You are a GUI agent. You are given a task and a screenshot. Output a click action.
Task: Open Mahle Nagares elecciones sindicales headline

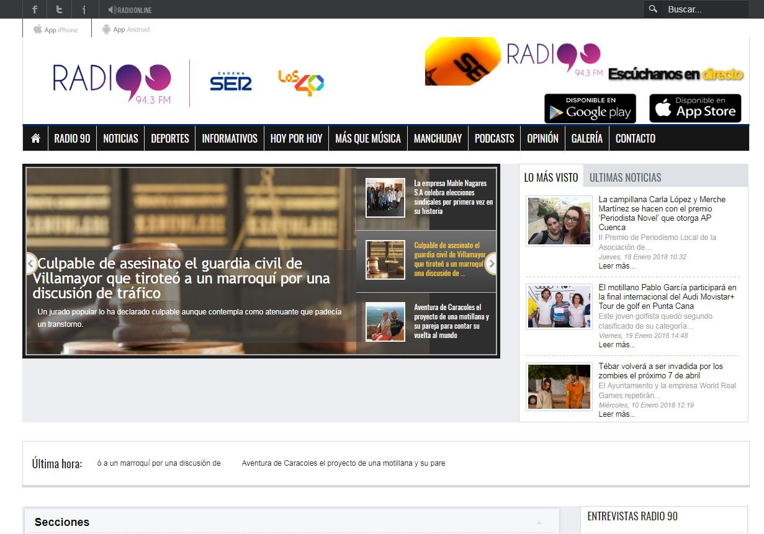tap(454, 197)
